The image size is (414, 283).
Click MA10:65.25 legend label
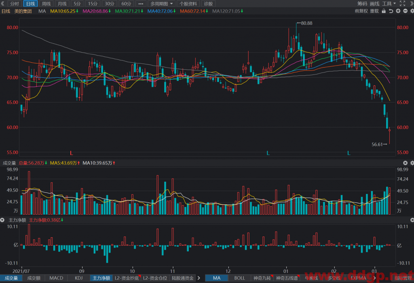[x=64, y=11]
